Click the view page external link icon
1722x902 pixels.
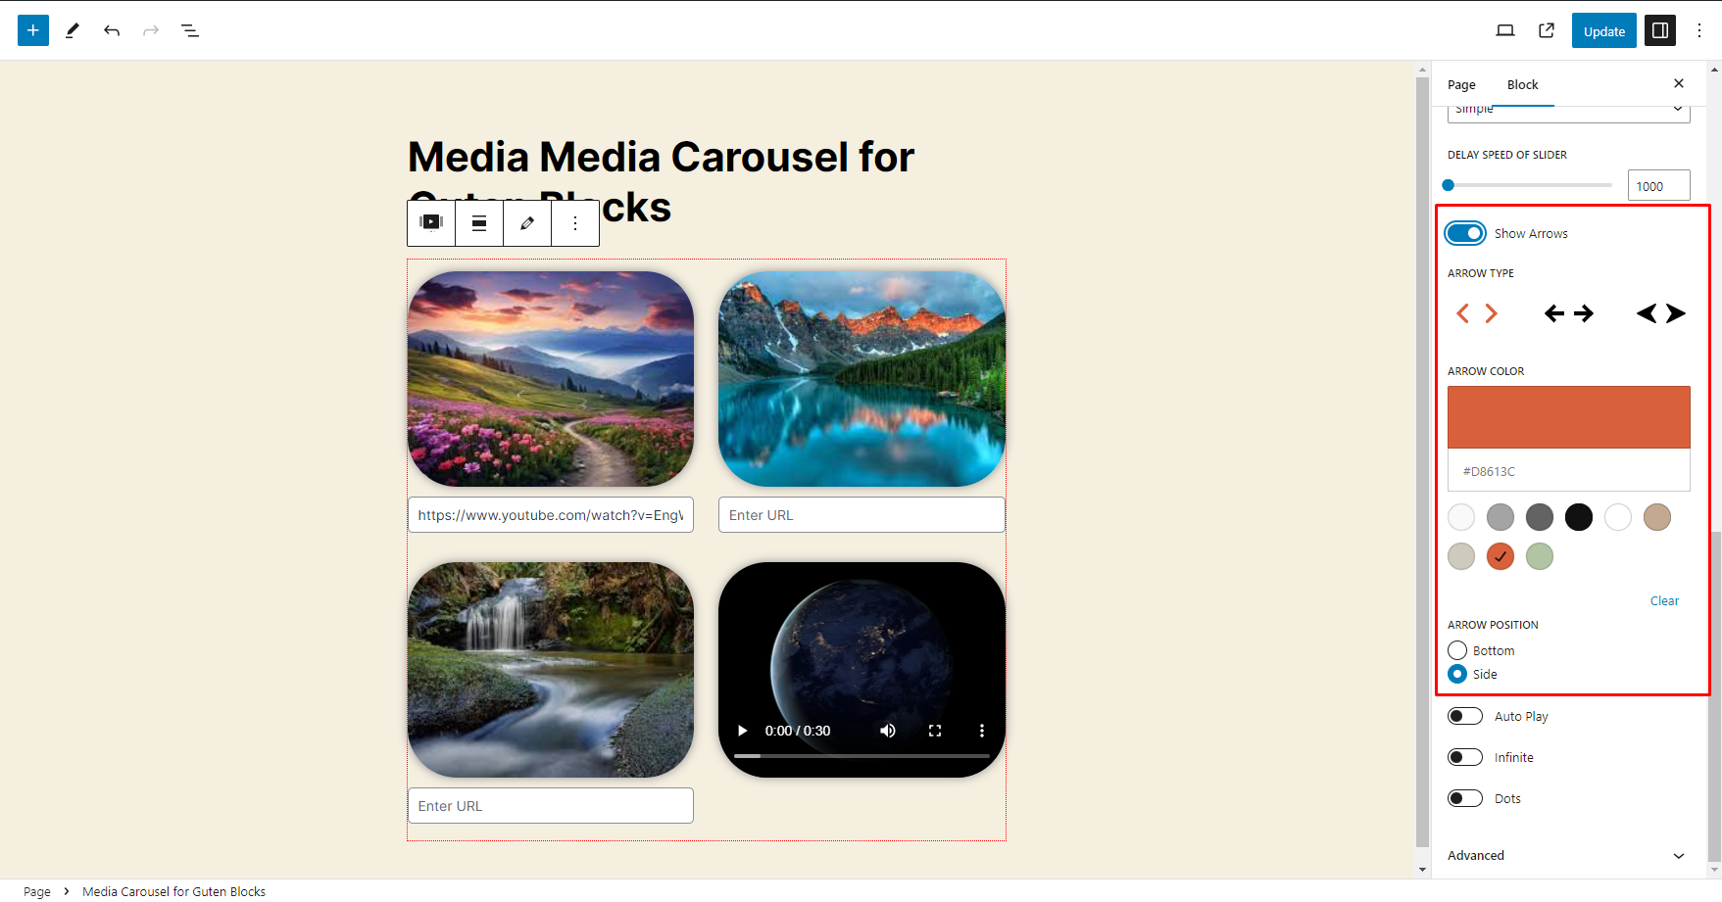[x=1547, y=30]
